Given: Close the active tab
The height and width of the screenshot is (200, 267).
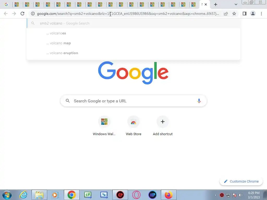Looking at the screenshot, I should click(x=206, y=4).
